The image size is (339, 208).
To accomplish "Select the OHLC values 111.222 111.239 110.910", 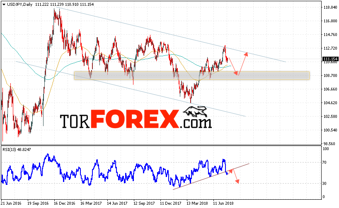I will 57,4.
